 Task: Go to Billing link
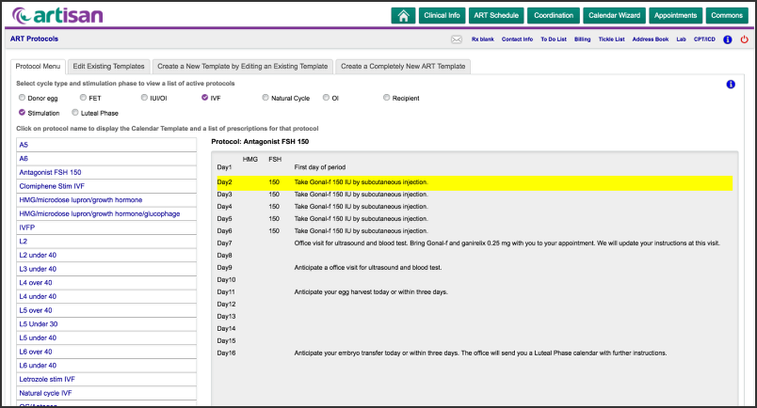tap(582, 39)
